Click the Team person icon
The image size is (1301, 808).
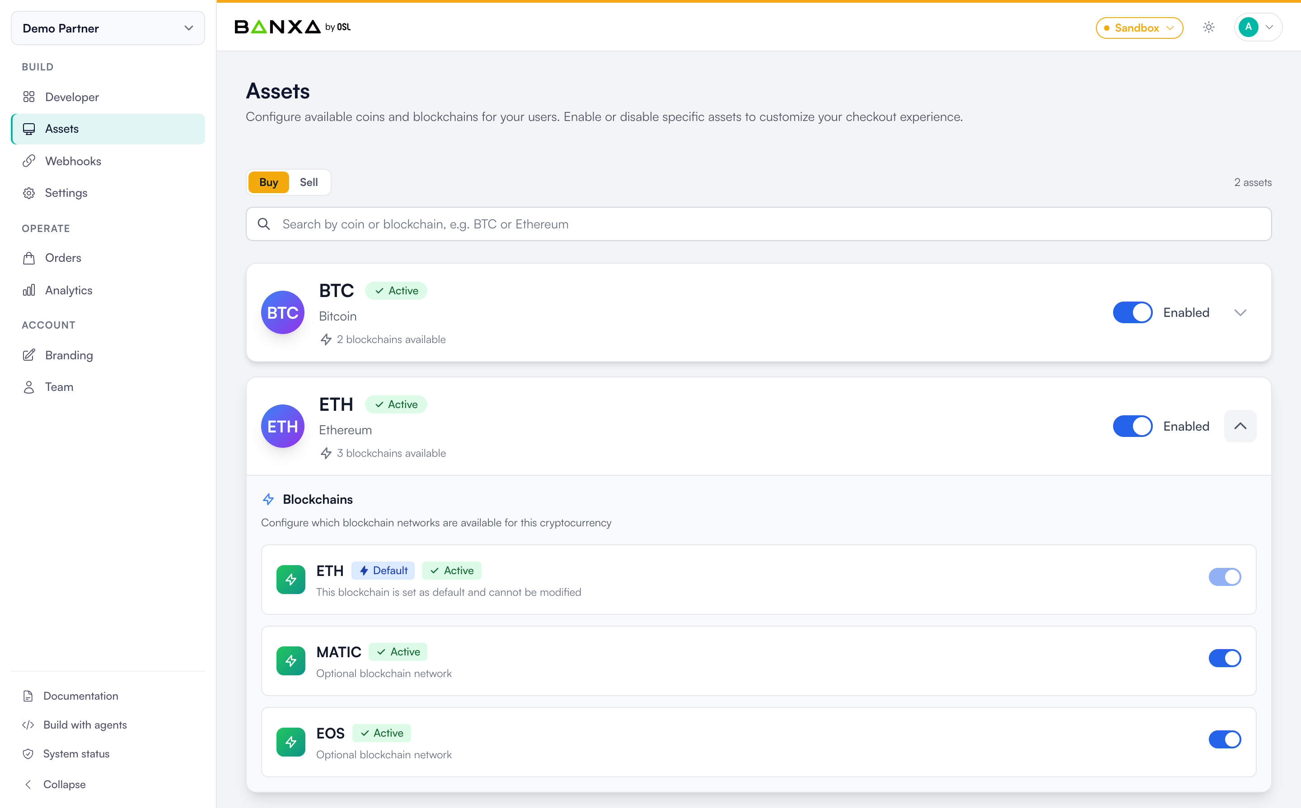(x=29, y=387)
